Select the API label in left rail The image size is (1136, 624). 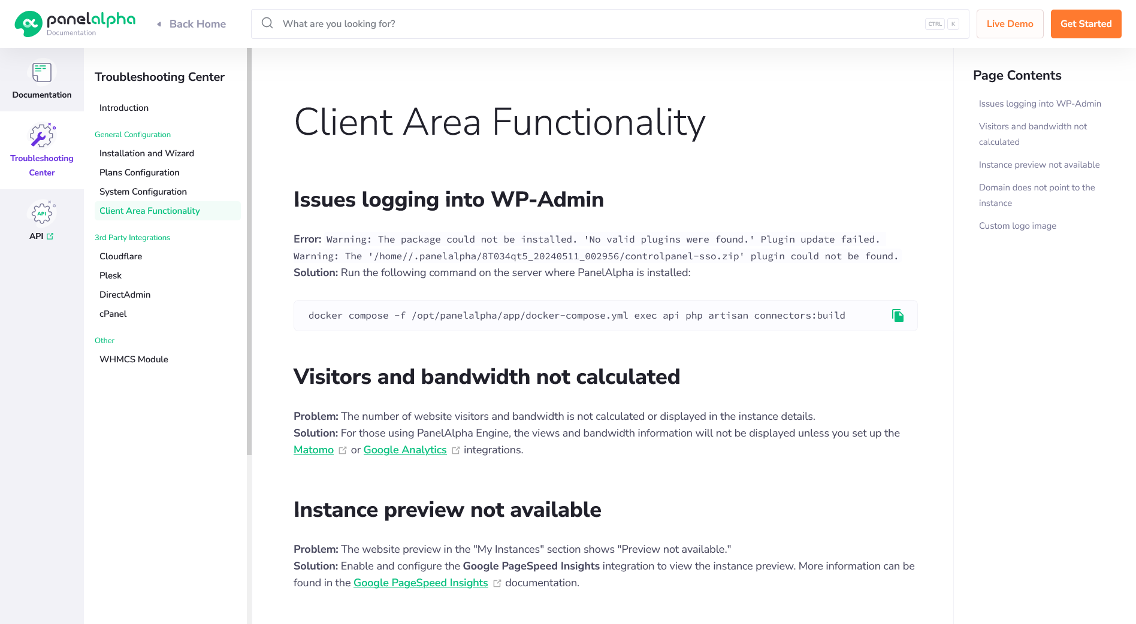coord(37,236)
